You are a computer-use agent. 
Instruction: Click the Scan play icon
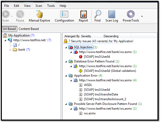tap(6, 14)
